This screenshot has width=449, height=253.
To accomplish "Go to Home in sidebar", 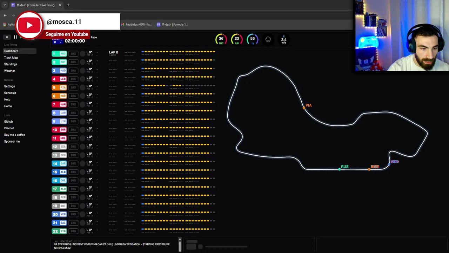I will coord(8,106).
